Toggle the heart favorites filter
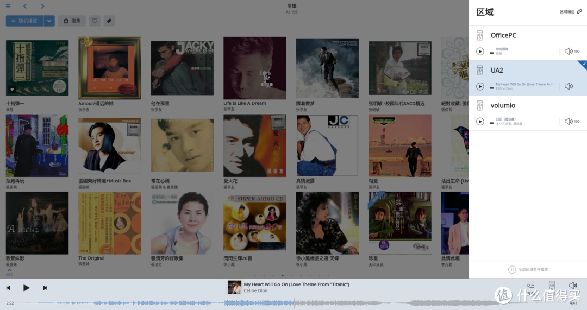The width and height of the screenshot is (587, 310). pyautogui.click(x=95, y=21)
